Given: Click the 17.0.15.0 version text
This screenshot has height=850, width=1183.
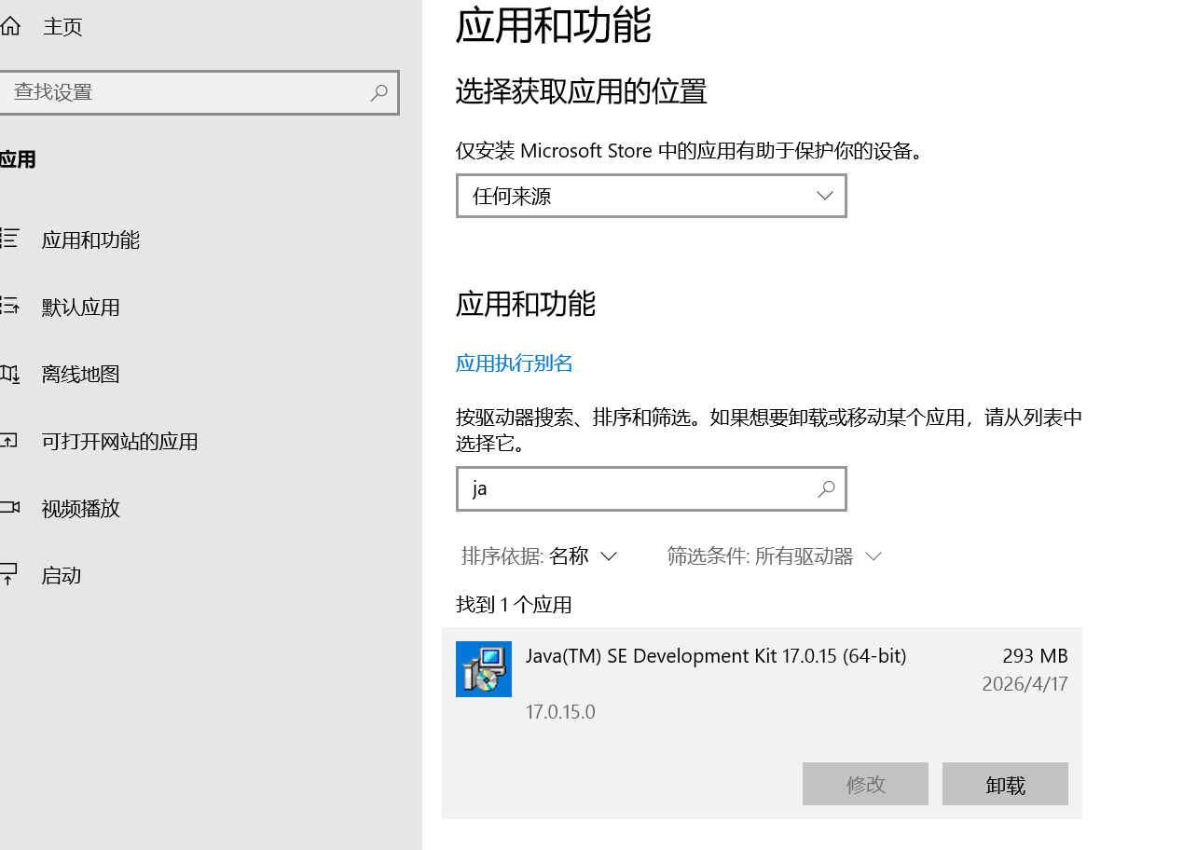Looking at the screenshot, I should pos(560,712).
